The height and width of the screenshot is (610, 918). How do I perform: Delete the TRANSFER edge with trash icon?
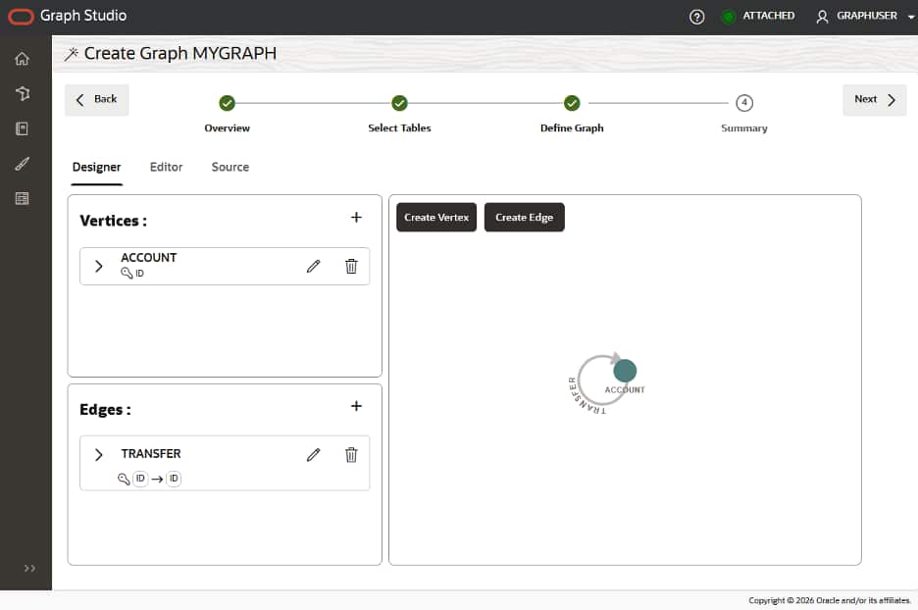click(351, 455)
